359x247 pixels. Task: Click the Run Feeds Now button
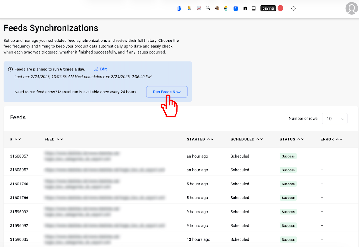167,92
